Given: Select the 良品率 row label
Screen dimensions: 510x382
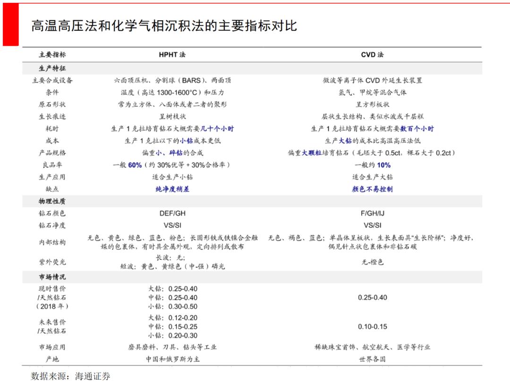Looking at the screenshot, I should tap(52, 165).
